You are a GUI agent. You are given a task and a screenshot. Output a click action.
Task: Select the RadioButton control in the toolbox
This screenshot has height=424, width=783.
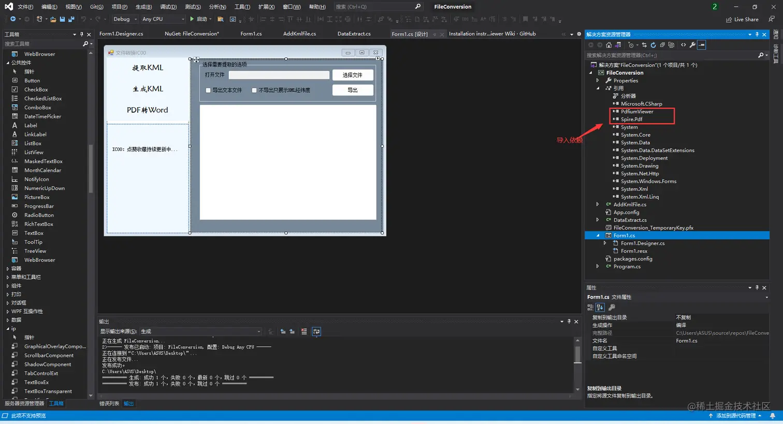(39, 215)
